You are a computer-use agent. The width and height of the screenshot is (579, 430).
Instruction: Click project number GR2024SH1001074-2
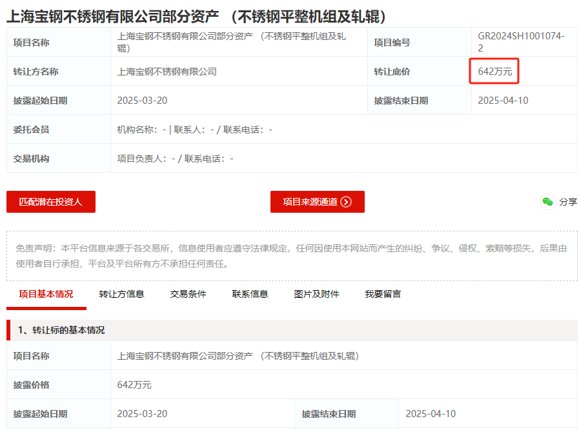[x=521, y=42]
